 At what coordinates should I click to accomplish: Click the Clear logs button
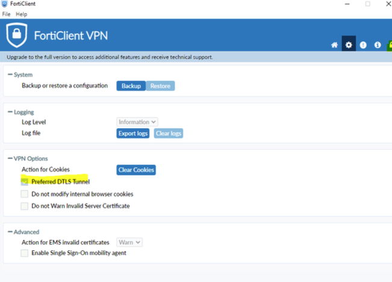(169, 133)
